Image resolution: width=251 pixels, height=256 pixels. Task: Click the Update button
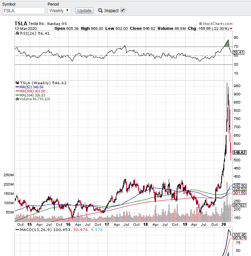click(x=84, y=10)
